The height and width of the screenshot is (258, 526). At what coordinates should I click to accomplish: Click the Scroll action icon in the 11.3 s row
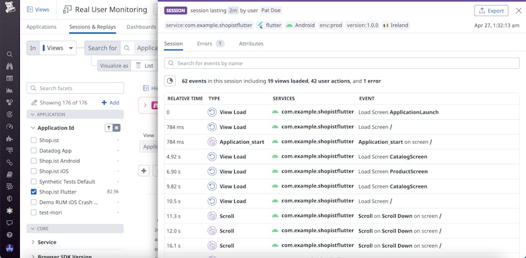212,216
